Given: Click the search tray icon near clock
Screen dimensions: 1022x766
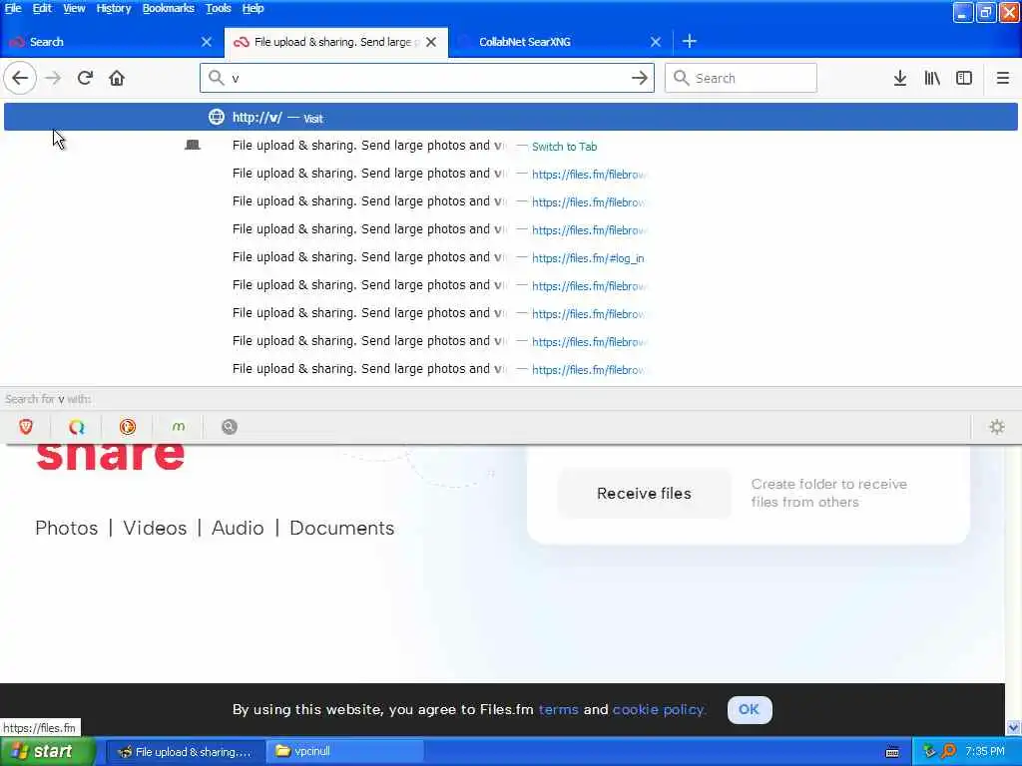Looking at the screenshot, I should pos(948,751).
